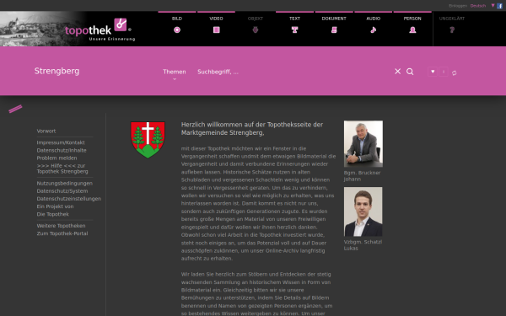Filter by the Bild media type icon
This screenshot has width=506, height=316.
pyautogui.click(x=177, y=30)
